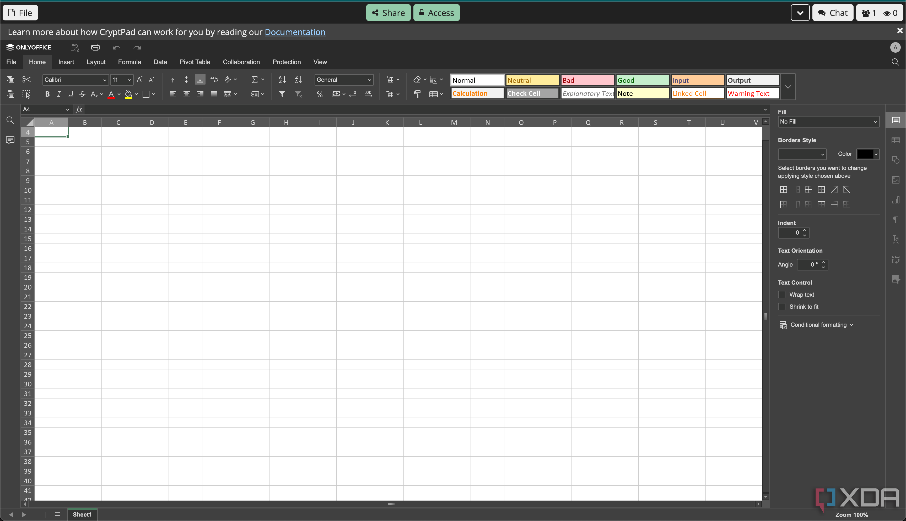Expand the Summation function dropdown

coord(263,79)
